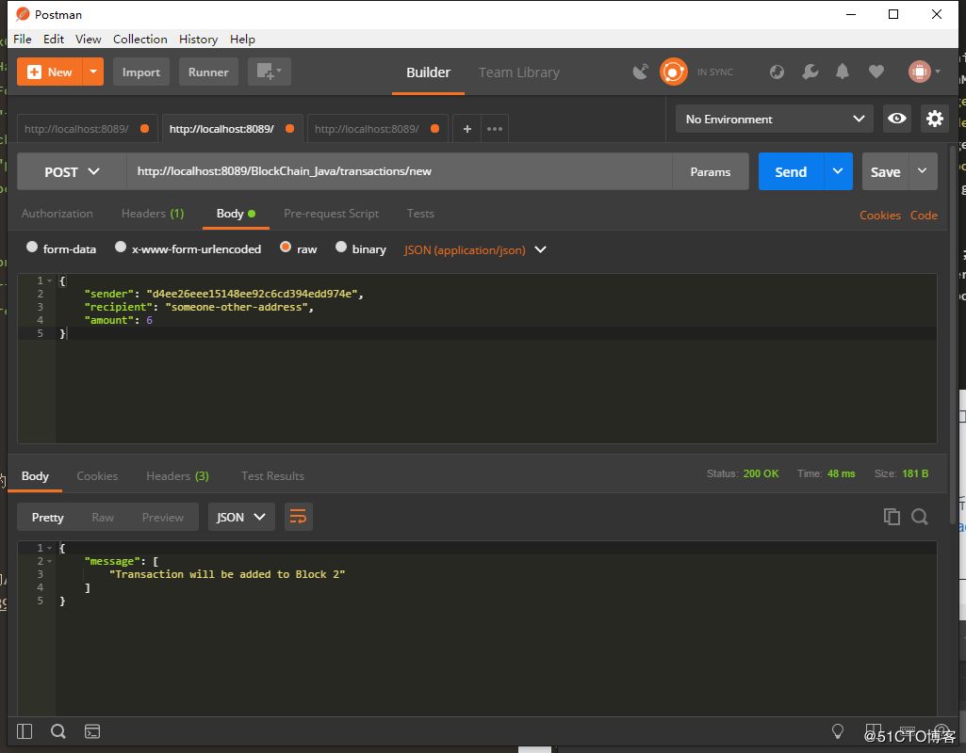Open JSON (application/json) content type dropdown
This screenshot has height=753, width=966.
[475, 249]
